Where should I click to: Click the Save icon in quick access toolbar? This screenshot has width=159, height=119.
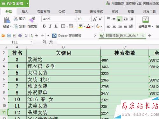tap(9, 36)
